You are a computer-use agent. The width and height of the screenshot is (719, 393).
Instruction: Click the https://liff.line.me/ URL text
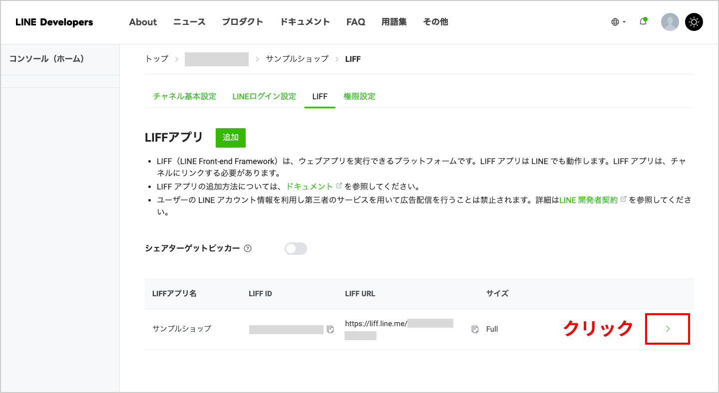click(376, 323)
